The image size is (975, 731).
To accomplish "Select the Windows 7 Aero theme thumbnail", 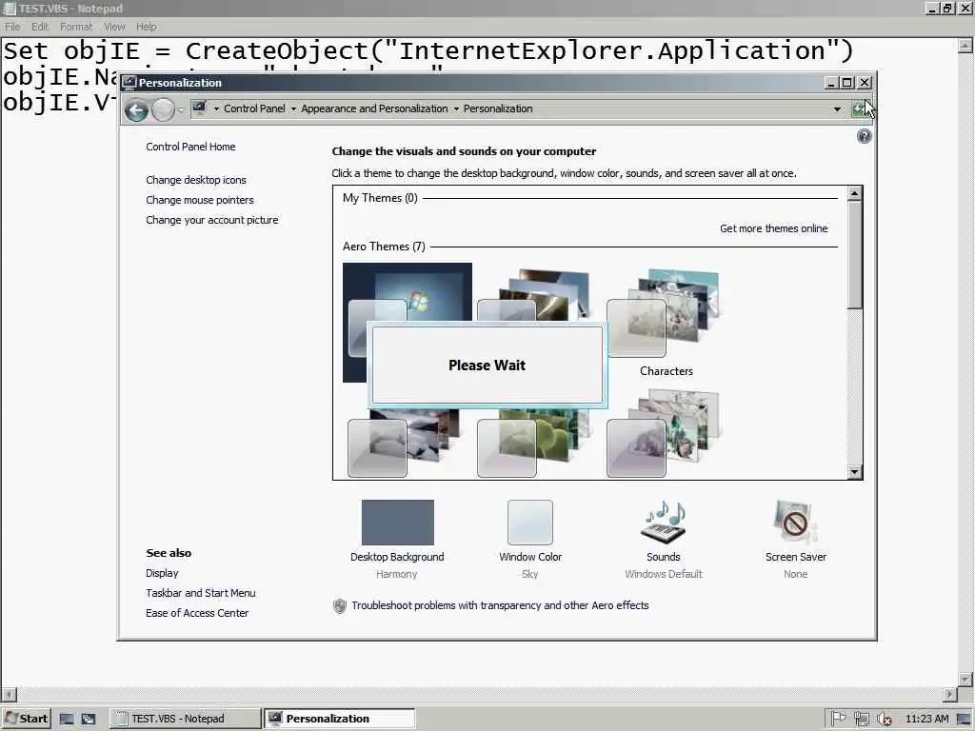I will [x=408, y=292].
